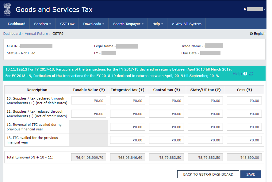Viewport: 272px width, 182px height.
Task: Select Integrated tax field for row 12
Action: (128, 127)
